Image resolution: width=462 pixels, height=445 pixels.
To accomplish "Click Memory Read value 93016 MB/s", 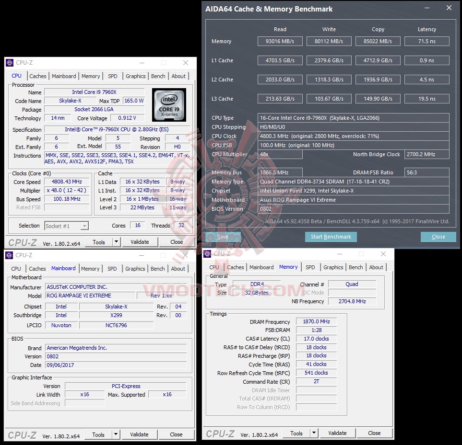I will pos(280,41).
